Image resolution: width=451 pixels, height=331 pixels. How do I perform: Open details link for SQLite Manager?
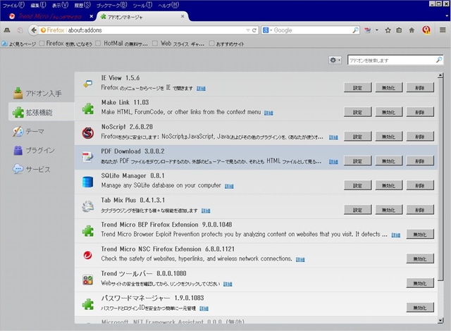(229, 186)
